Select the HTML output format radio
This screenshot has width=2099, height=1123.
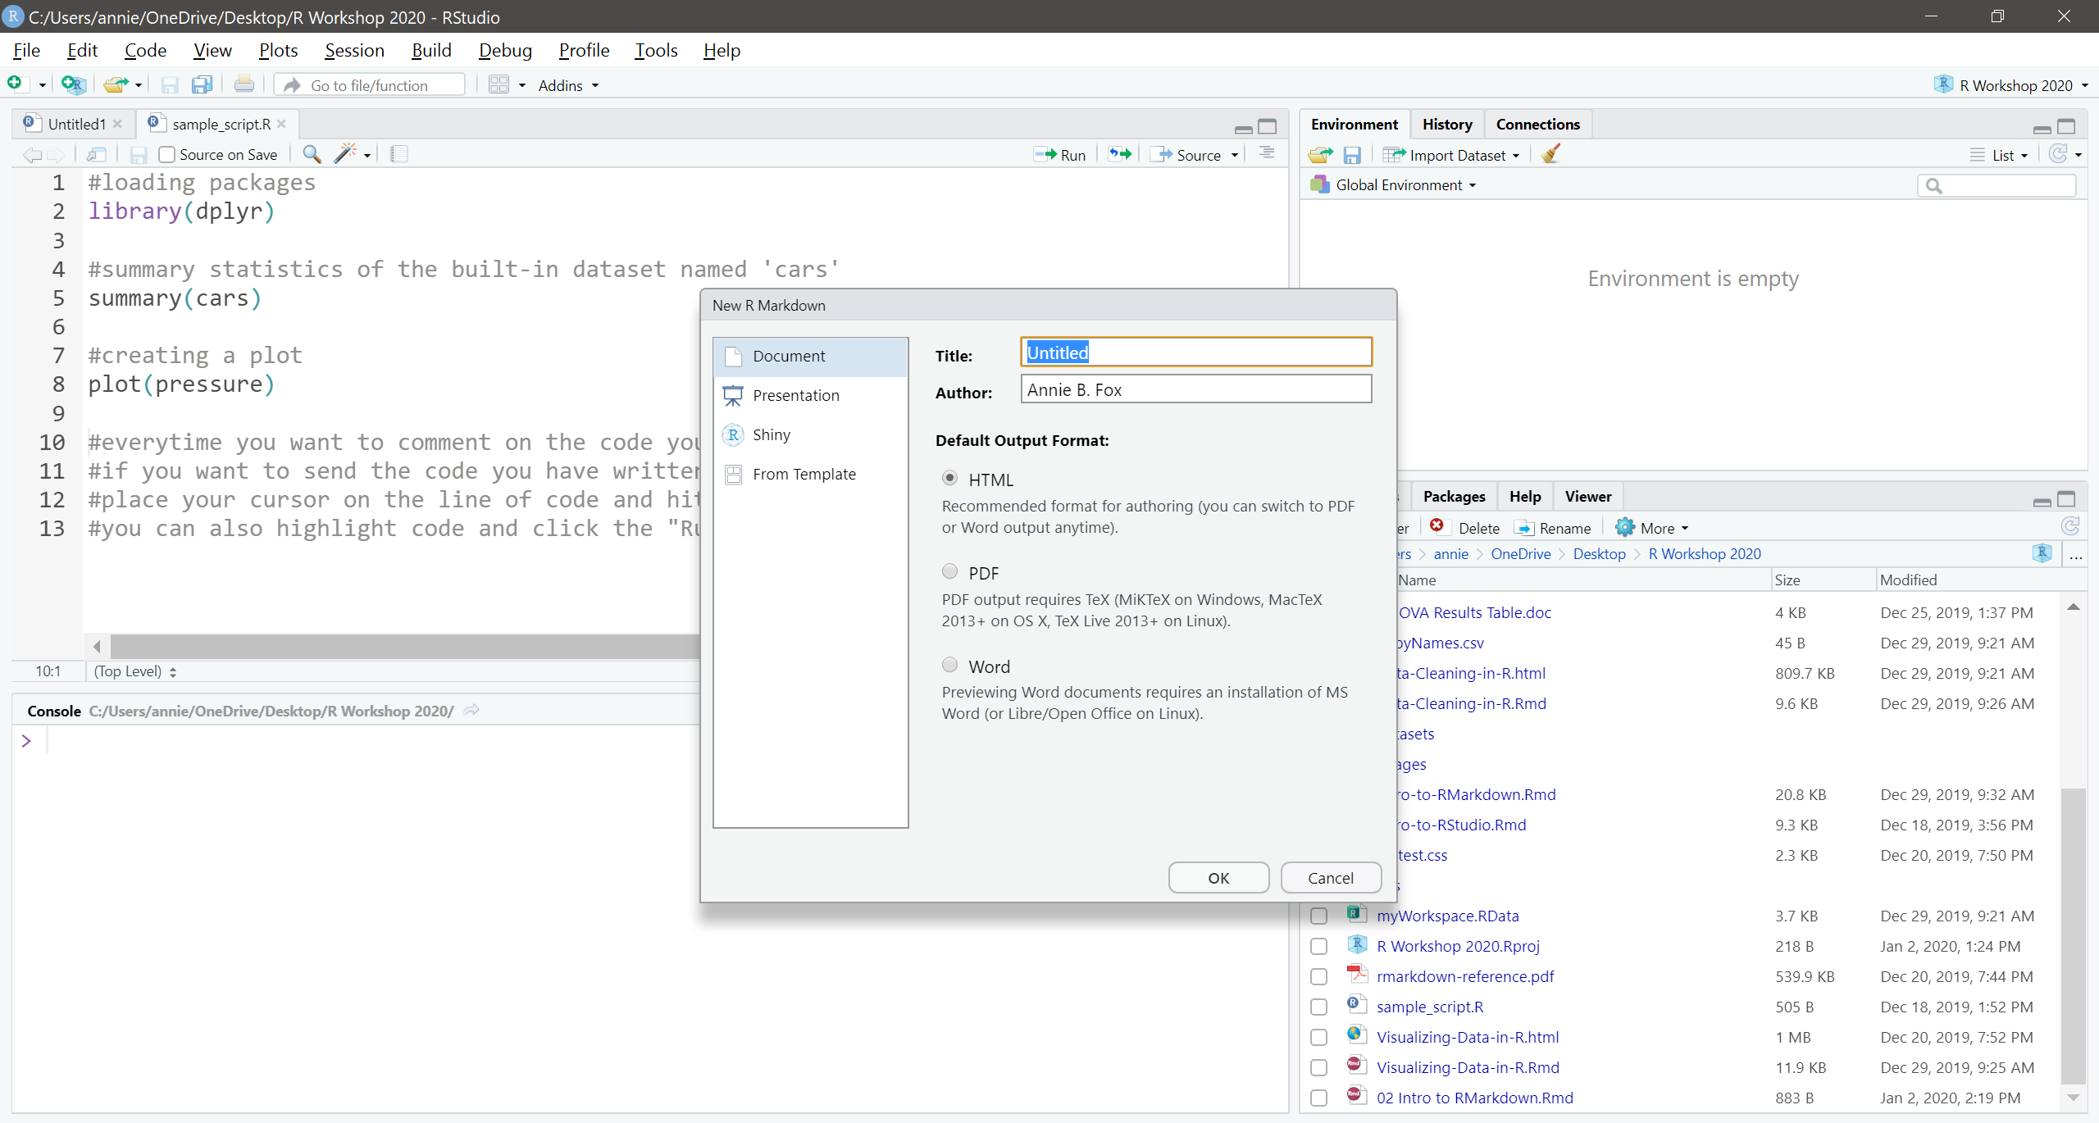(949, 478)
